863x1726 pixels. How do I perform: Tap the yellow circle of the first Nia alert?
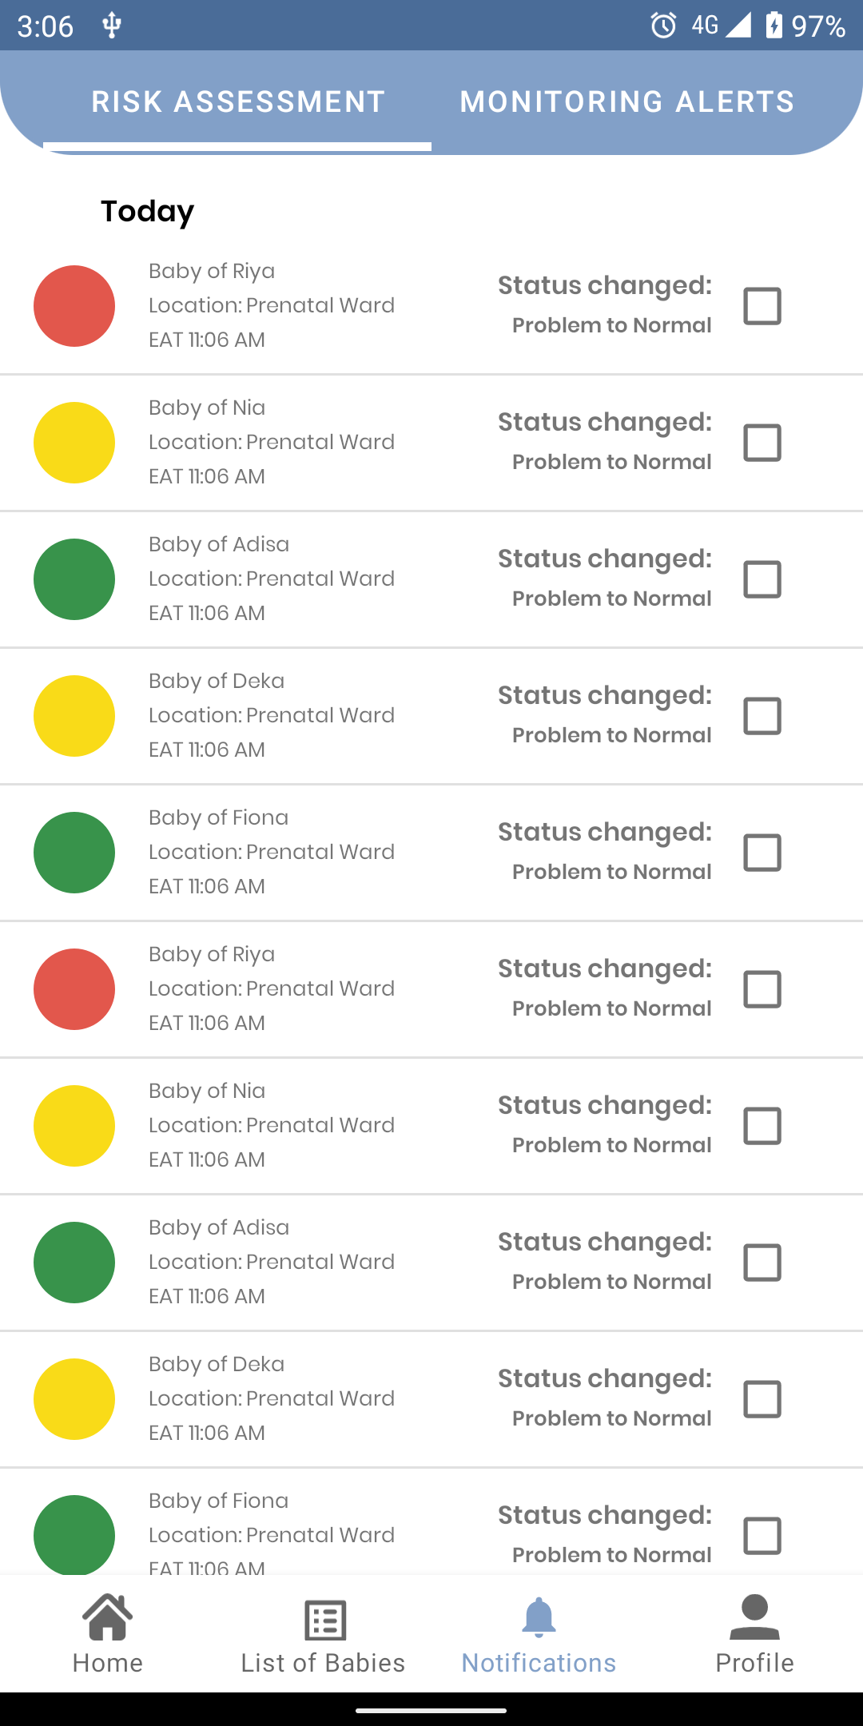(74, 443)
